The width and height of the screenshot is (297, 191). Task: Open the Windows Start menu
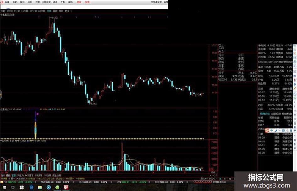4,188
